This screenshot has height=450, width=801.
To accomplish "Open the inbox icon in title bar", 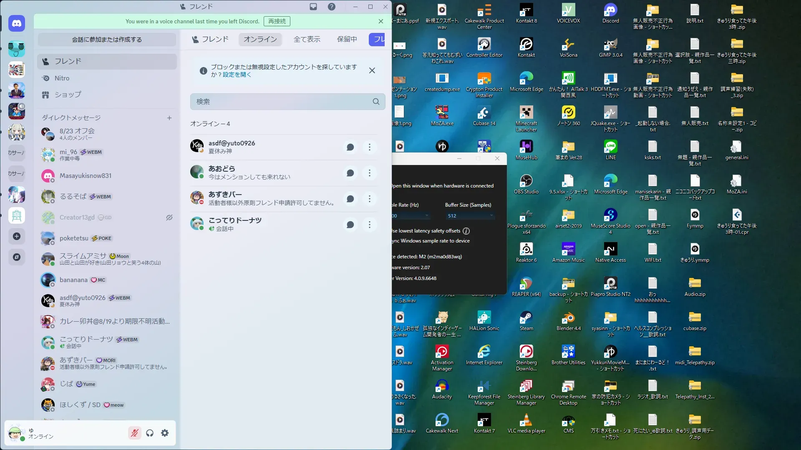I will pyautogui.click(x=313, y=7).
